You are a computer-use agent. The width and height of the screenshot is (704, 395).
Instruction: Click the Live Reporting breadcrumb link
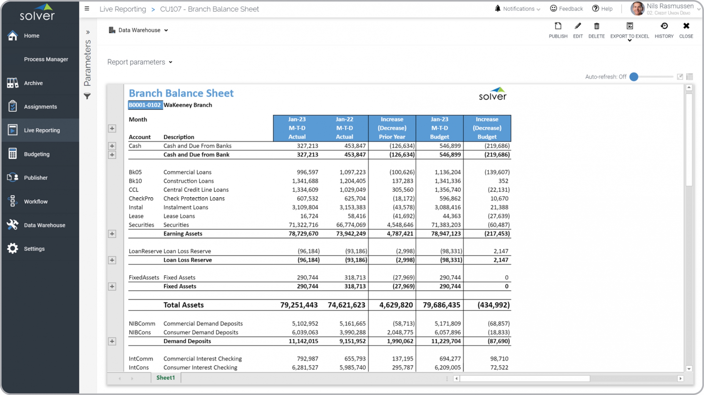point(123,9)
